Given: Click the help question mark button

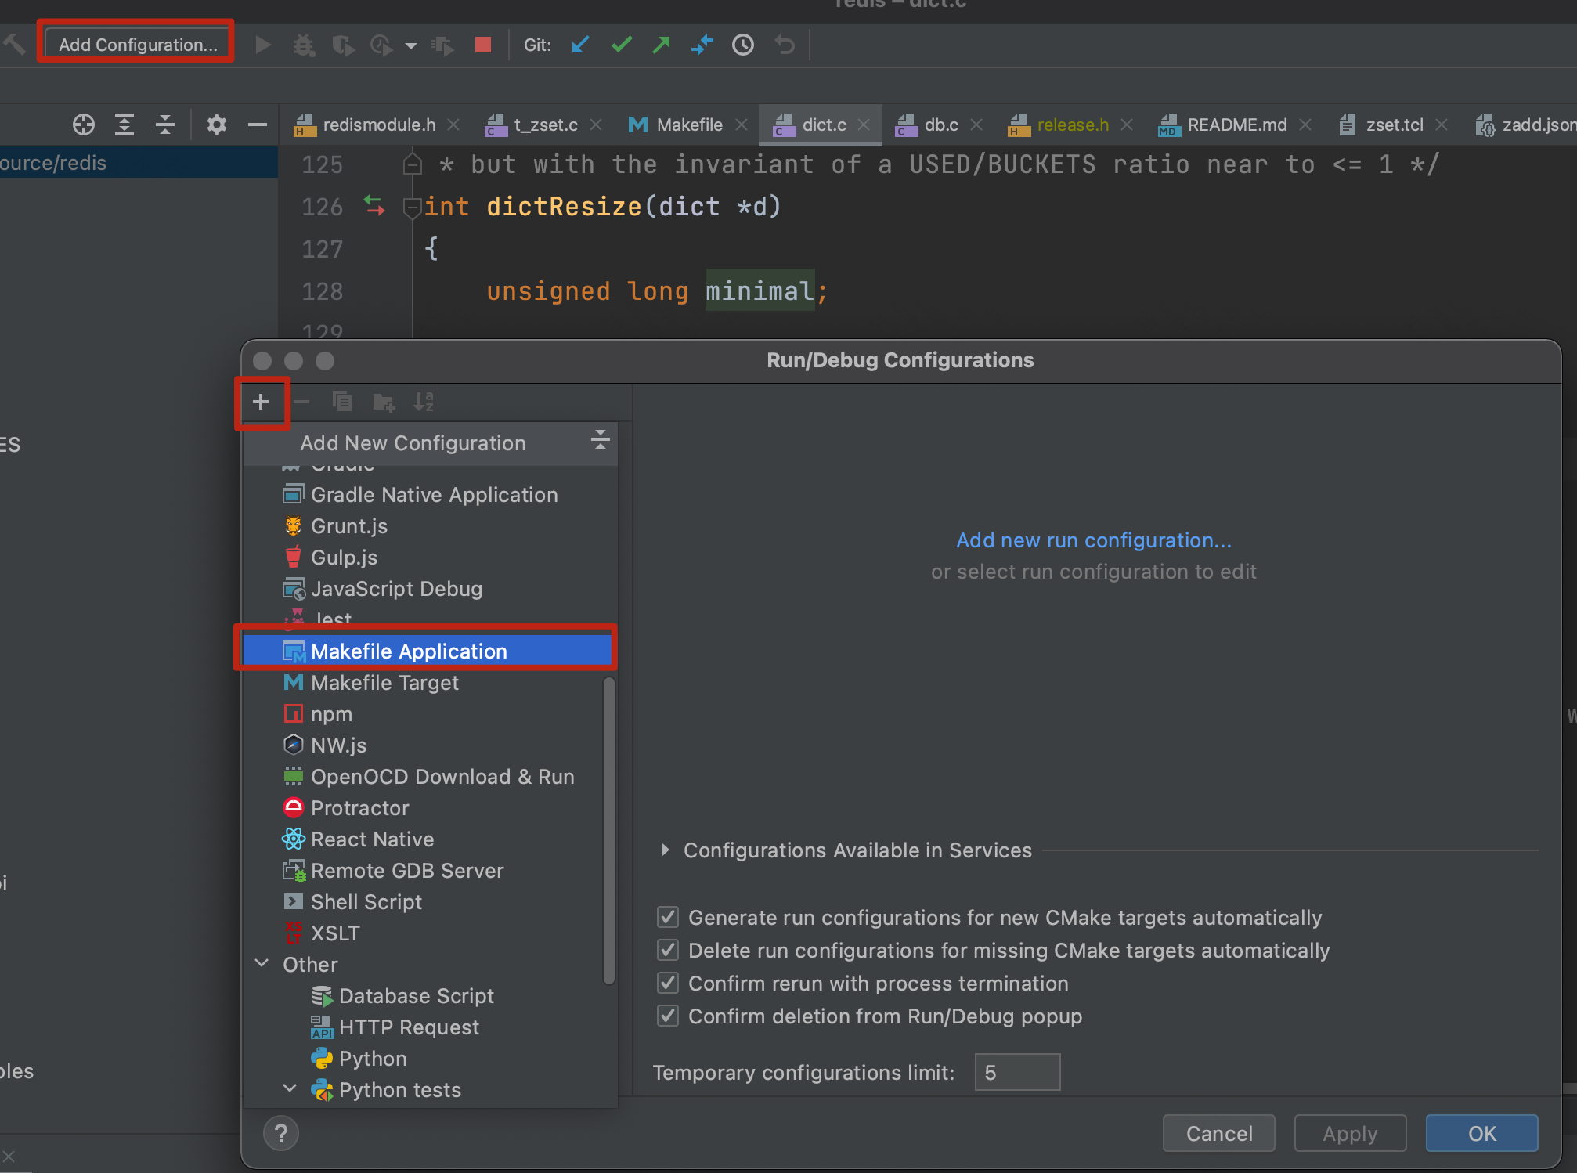Looking at the screenshot, I should coord(281,1133).
